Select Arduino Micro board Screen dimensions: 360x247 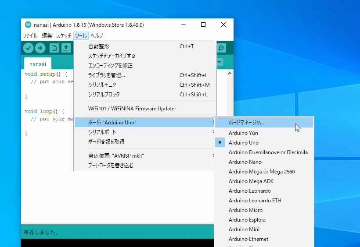pyautogui.click(x=264, y=210)
